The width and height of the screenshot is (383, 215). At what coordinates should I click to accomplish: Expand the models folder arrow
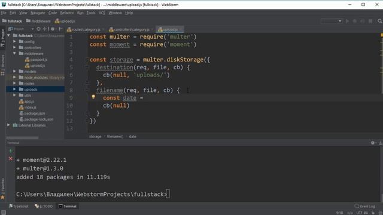pos(14,72)
